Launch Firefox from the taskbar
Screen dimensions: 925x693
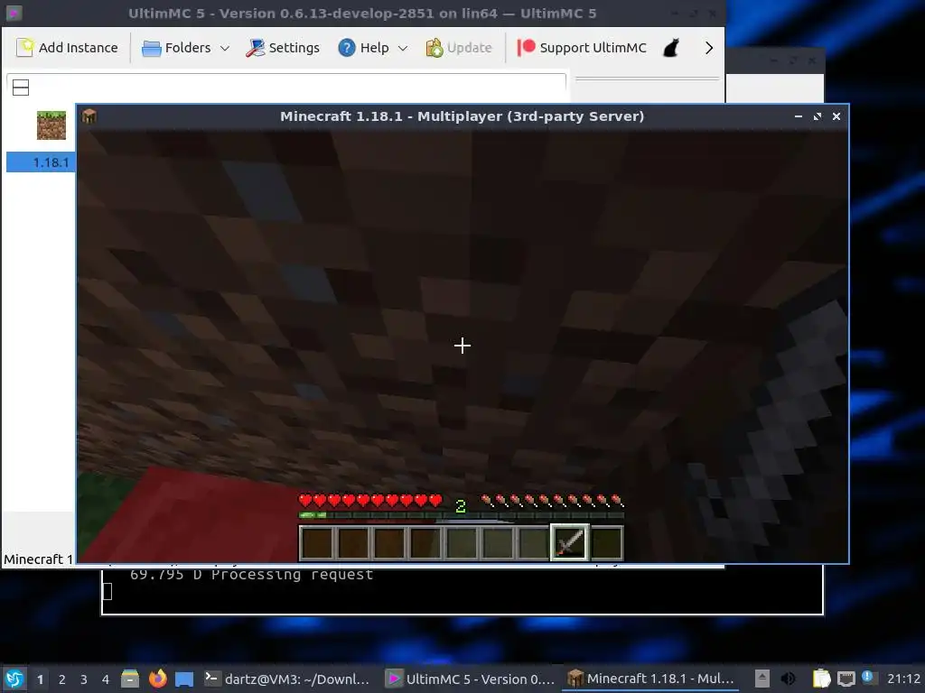[x=157, y=679]
